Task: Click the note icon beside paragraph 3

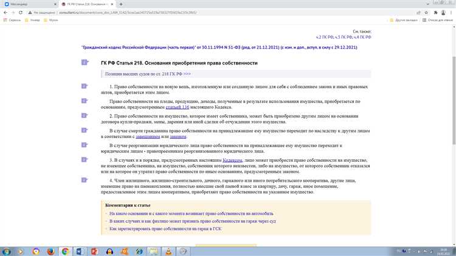Action: [x=85, y=160]
